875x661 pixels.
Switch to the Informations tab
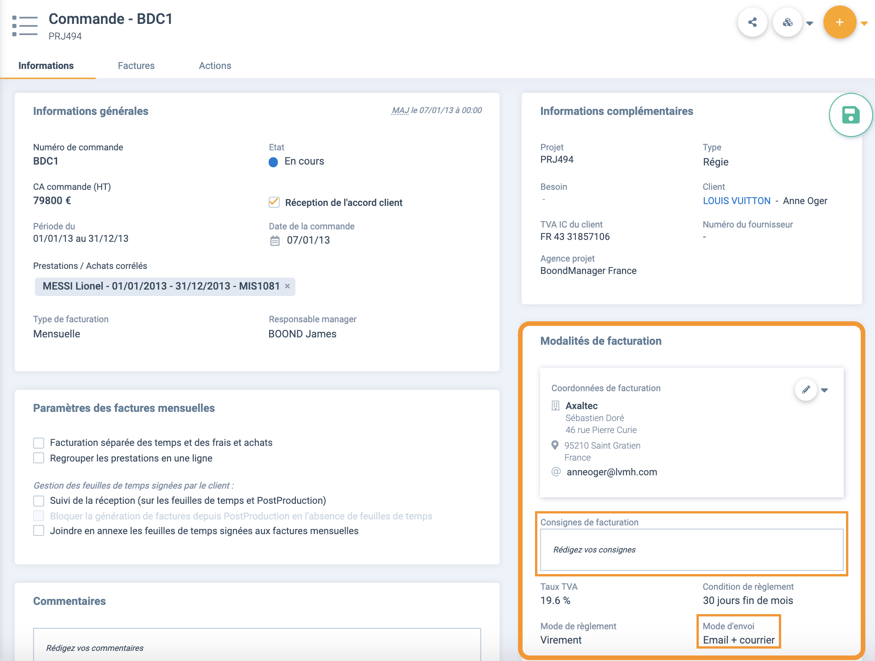coord(46,66)
